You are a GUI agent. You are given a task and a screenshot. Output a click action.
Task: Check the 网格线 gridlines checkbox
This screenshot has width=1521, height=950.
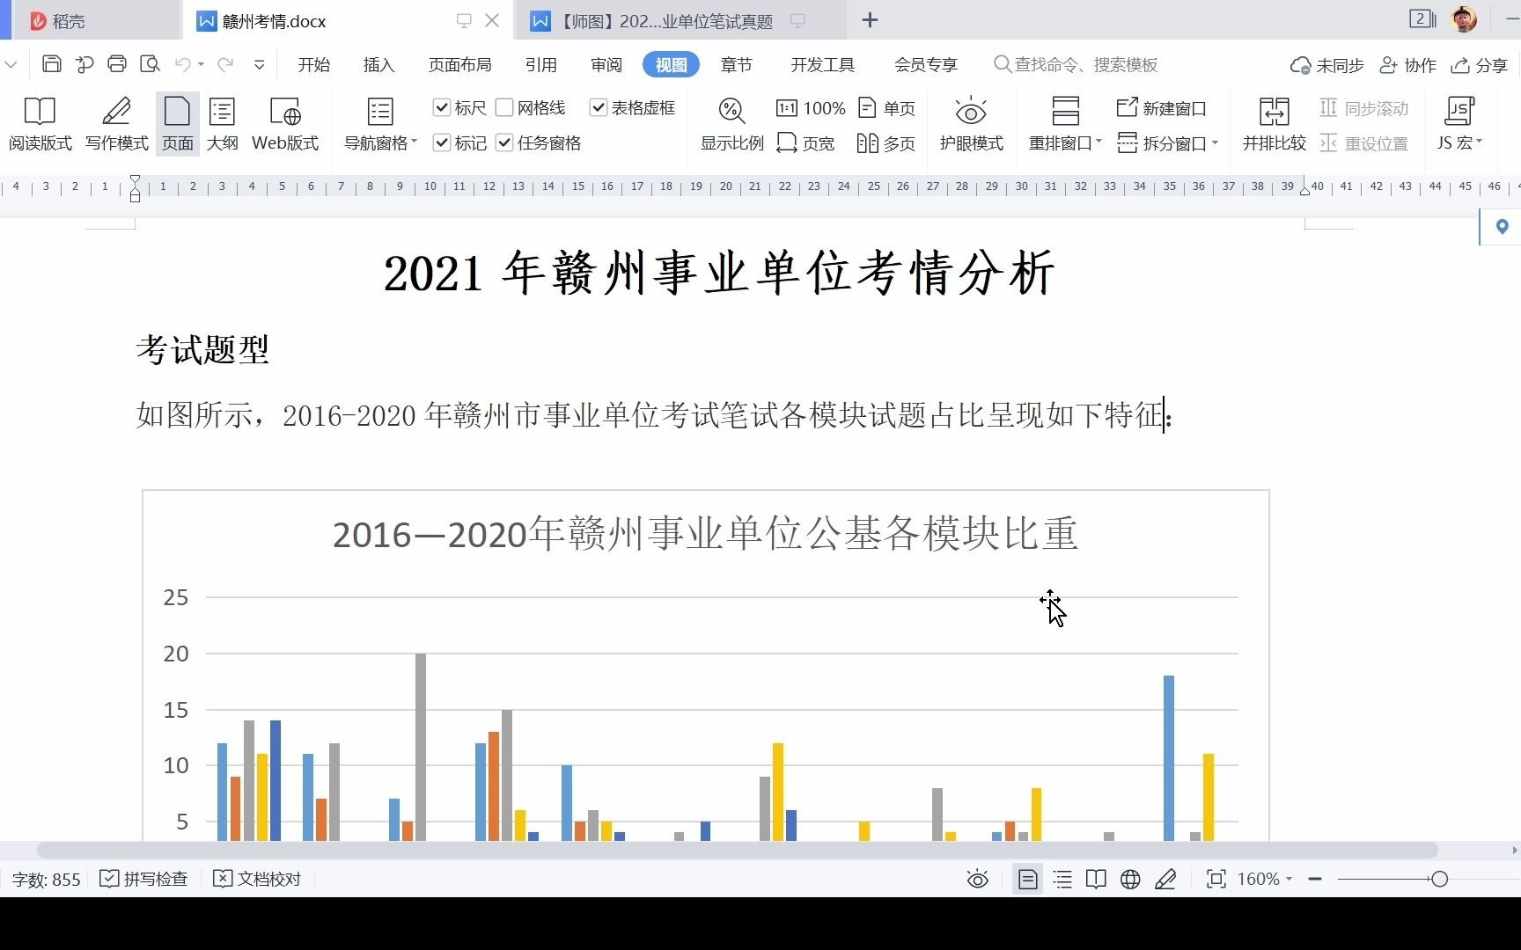click(504, 107)
